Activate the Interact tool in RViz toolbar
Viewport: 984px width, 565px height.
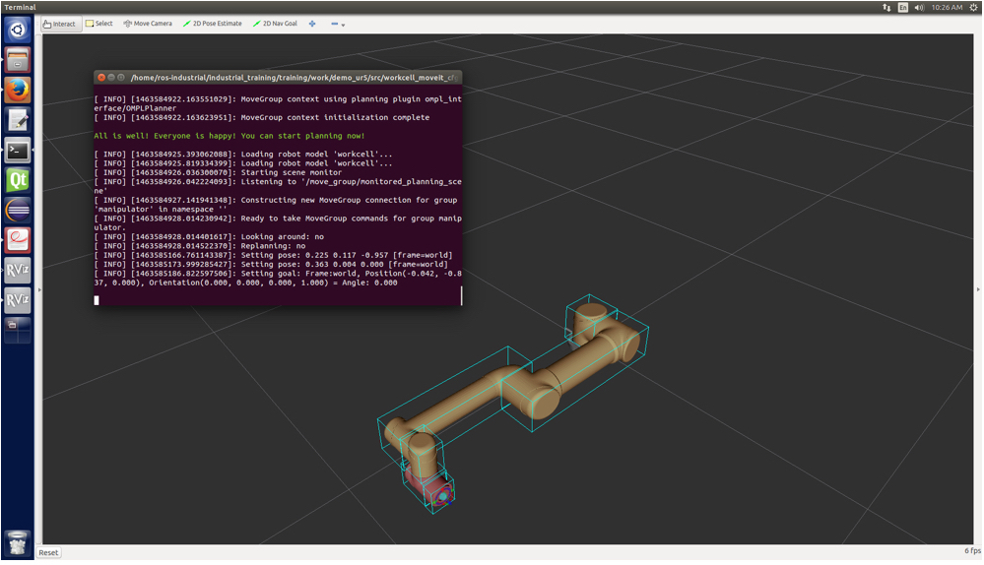coord(60,24)
